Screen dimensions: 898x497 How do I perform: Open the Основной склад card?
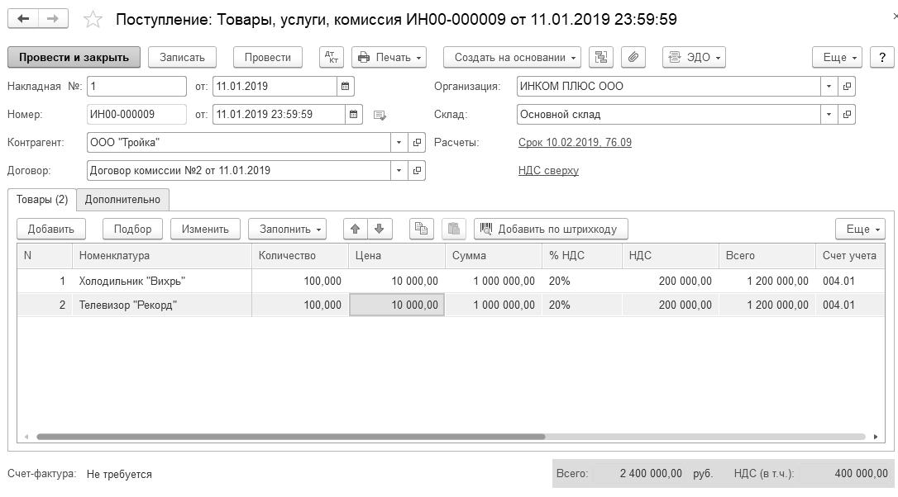coord(847,115)
